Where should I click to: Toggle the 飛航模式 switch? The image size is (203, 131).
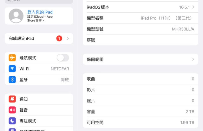click(62, 58)
